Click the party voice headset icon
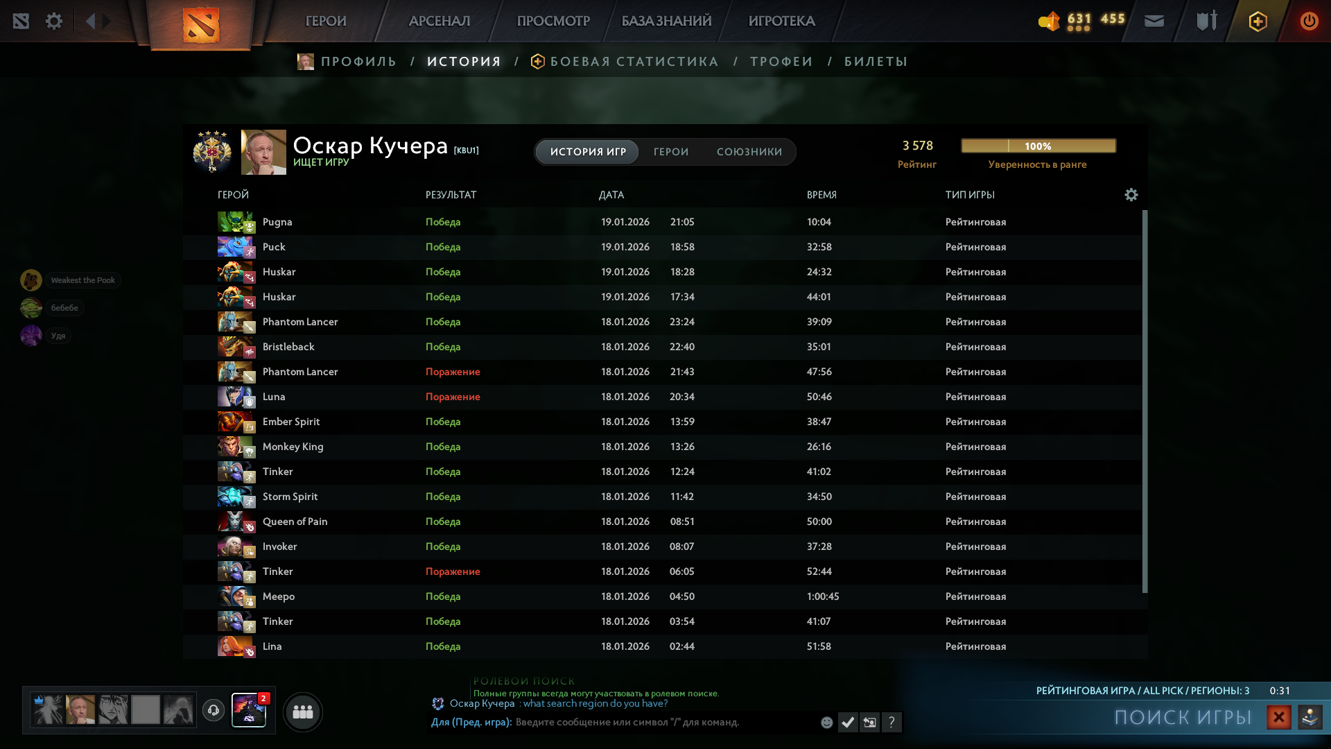The width and height of the screenshot is (1331, 749). pyautogui.click(x=214, y=710)
